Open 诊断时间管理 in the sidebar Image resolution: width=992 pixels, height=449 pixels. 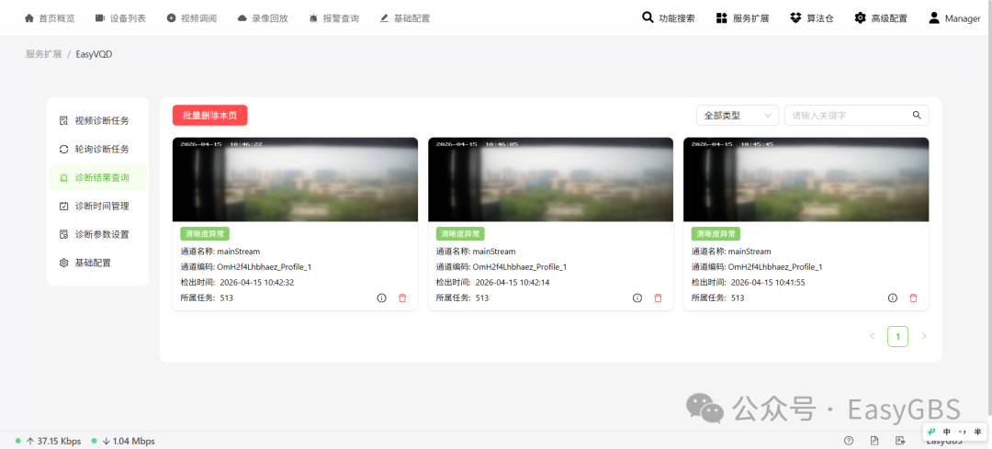pos(97,207)
